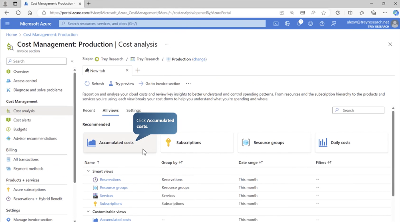This screenshot has width=400, height=222.
Task: Collapse the left navigation pane
Action: [72, 61]
